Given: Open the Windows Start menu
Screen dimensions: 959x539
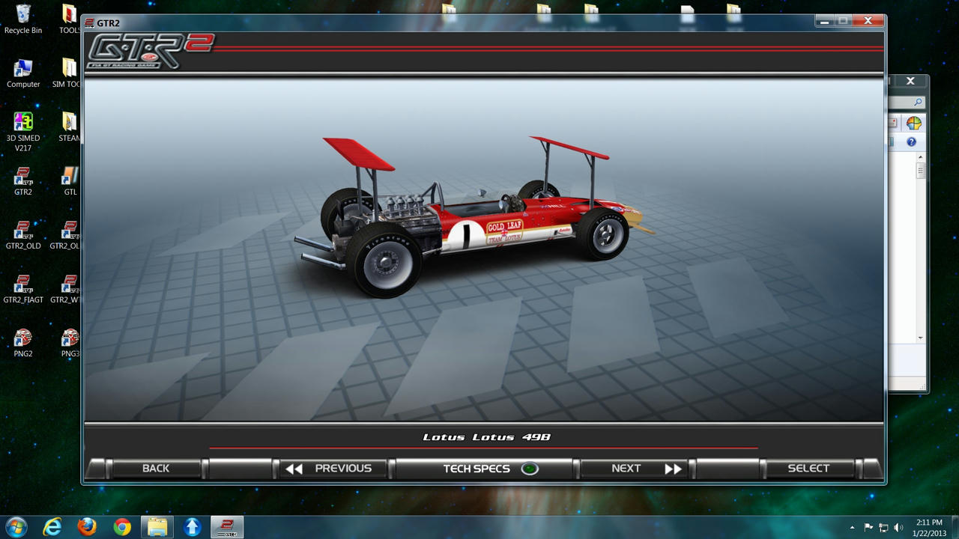Looking at the screenshot, I should tap(16, 527).
